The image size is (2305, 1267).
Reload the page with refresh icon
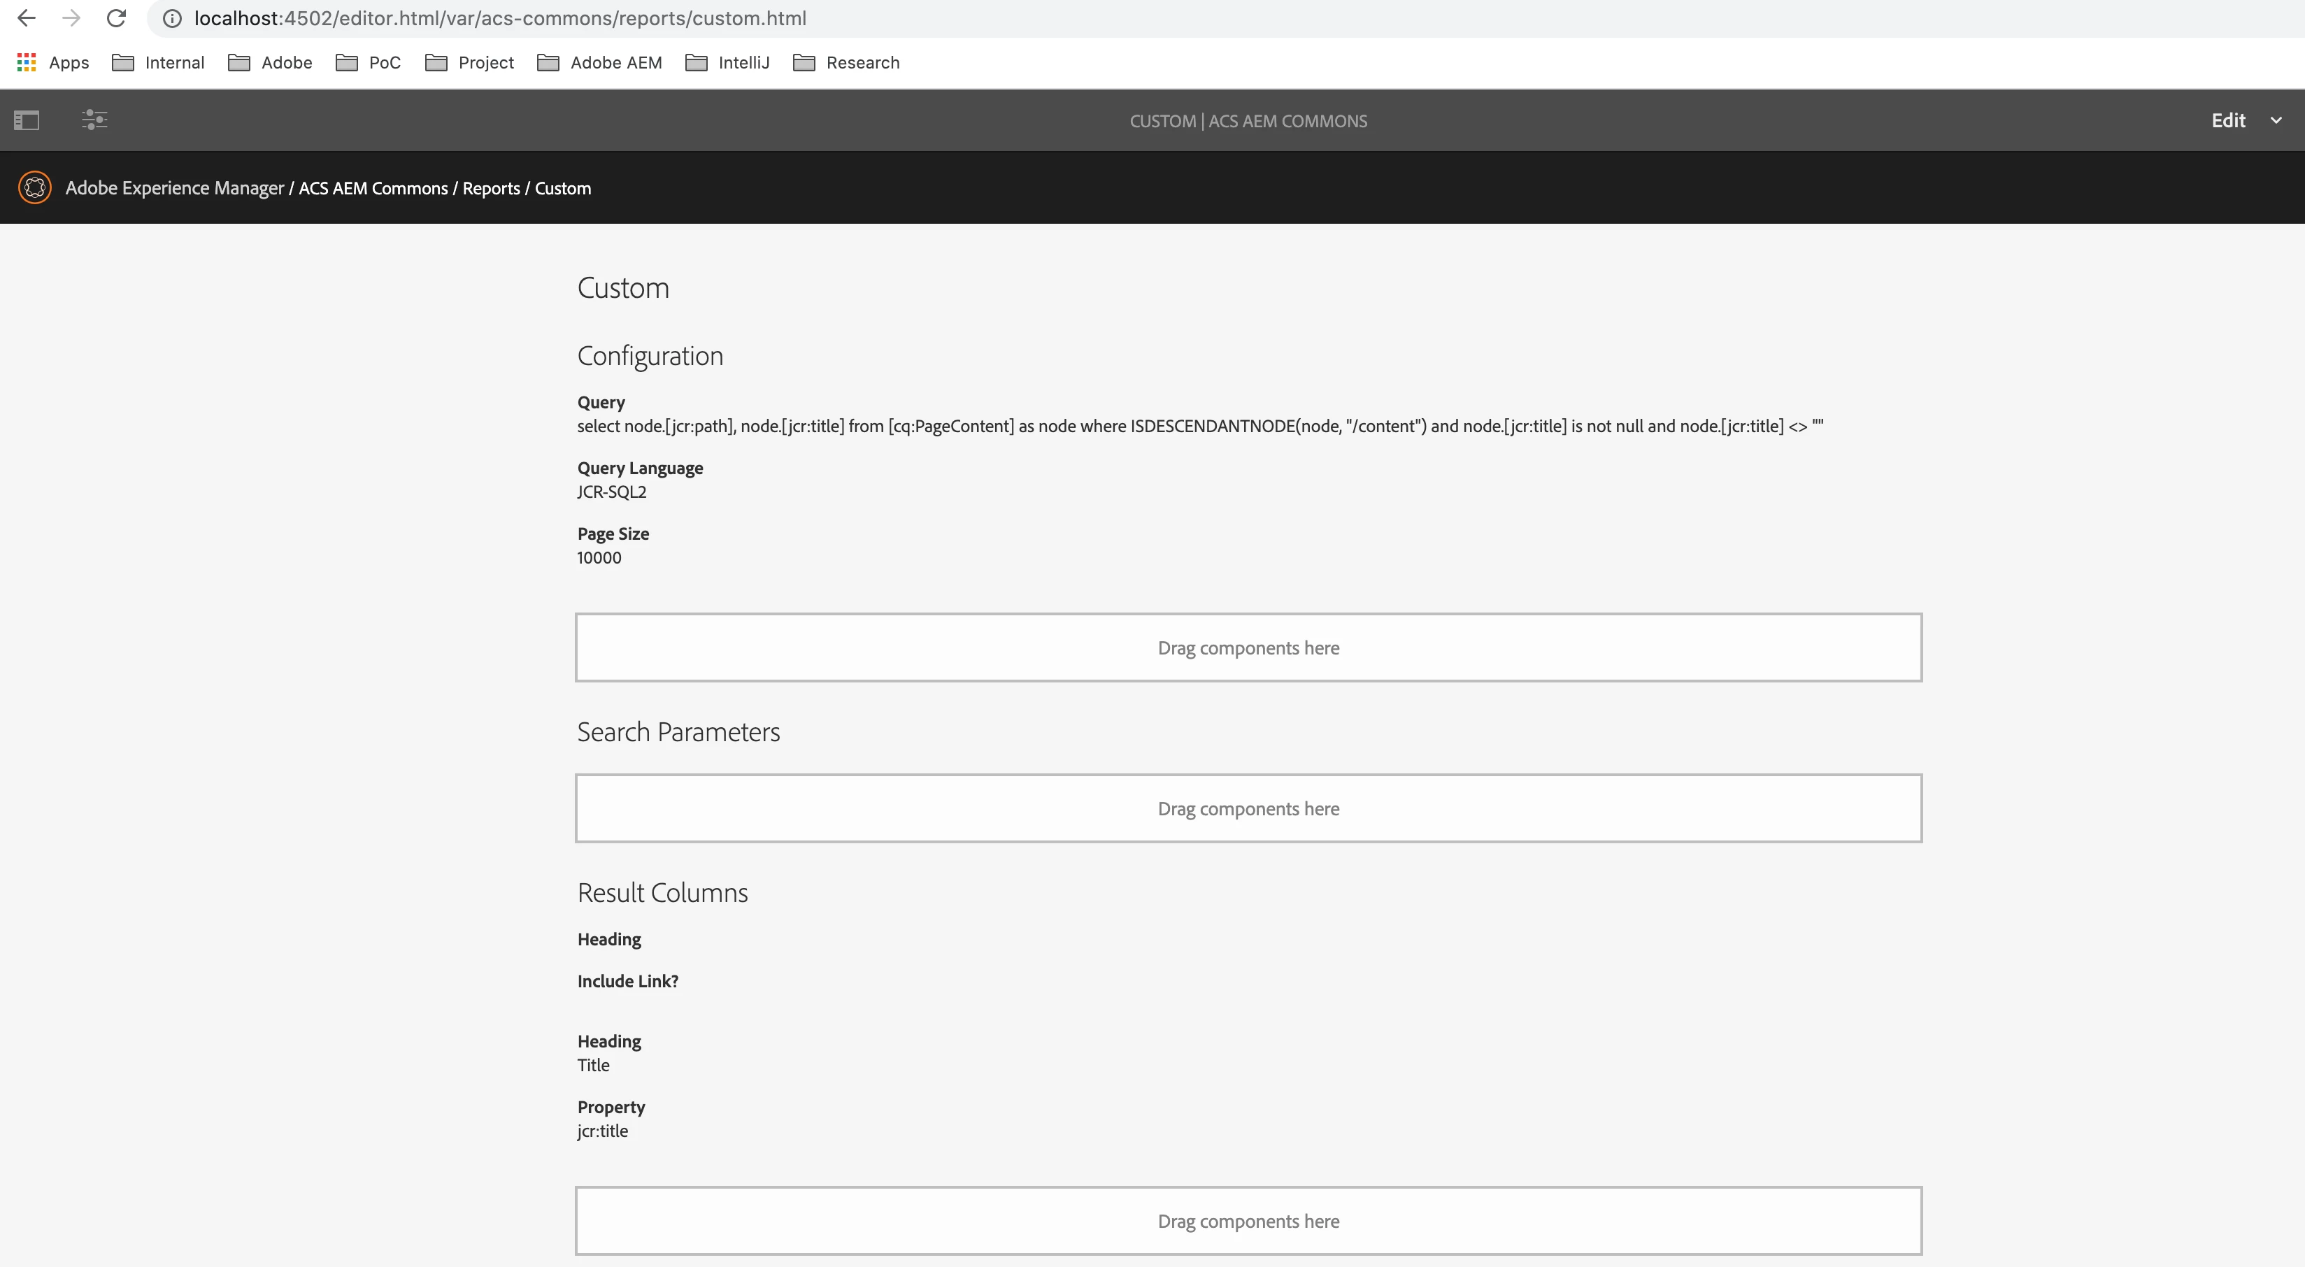pos(116,18)
